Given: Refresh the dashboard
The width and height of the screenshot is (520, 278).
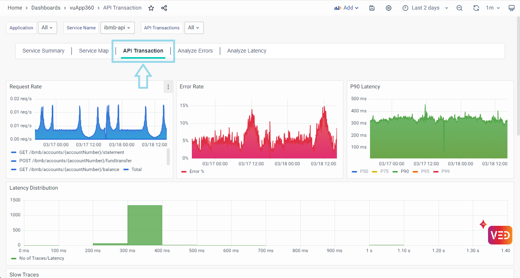Looking at the screenshot, I should (x=476, y=8).
